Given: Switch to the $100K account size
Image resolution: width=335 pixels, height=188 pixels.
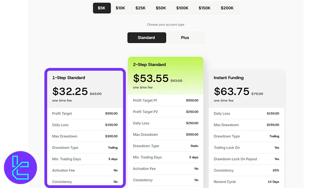Looking at the screenshot, I should [182, 8].
